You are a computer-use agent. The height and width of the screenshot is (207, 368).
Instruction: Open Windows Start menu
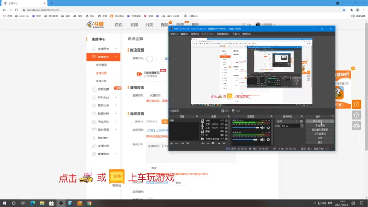pyautogui.click(x=5, y=203)
